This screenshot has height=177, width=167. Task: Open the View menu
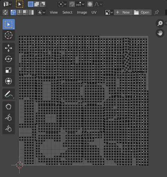54,12
